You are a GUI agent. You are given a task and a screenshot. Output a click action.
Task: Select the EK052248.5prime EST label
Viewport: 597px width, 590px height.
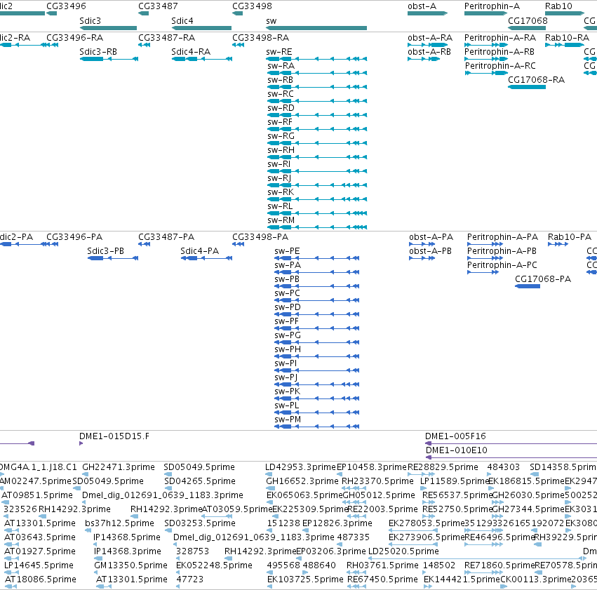tap(215, 565)
